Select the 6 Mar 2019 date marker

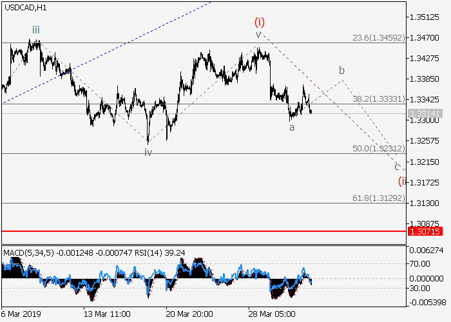click(23, 314)
